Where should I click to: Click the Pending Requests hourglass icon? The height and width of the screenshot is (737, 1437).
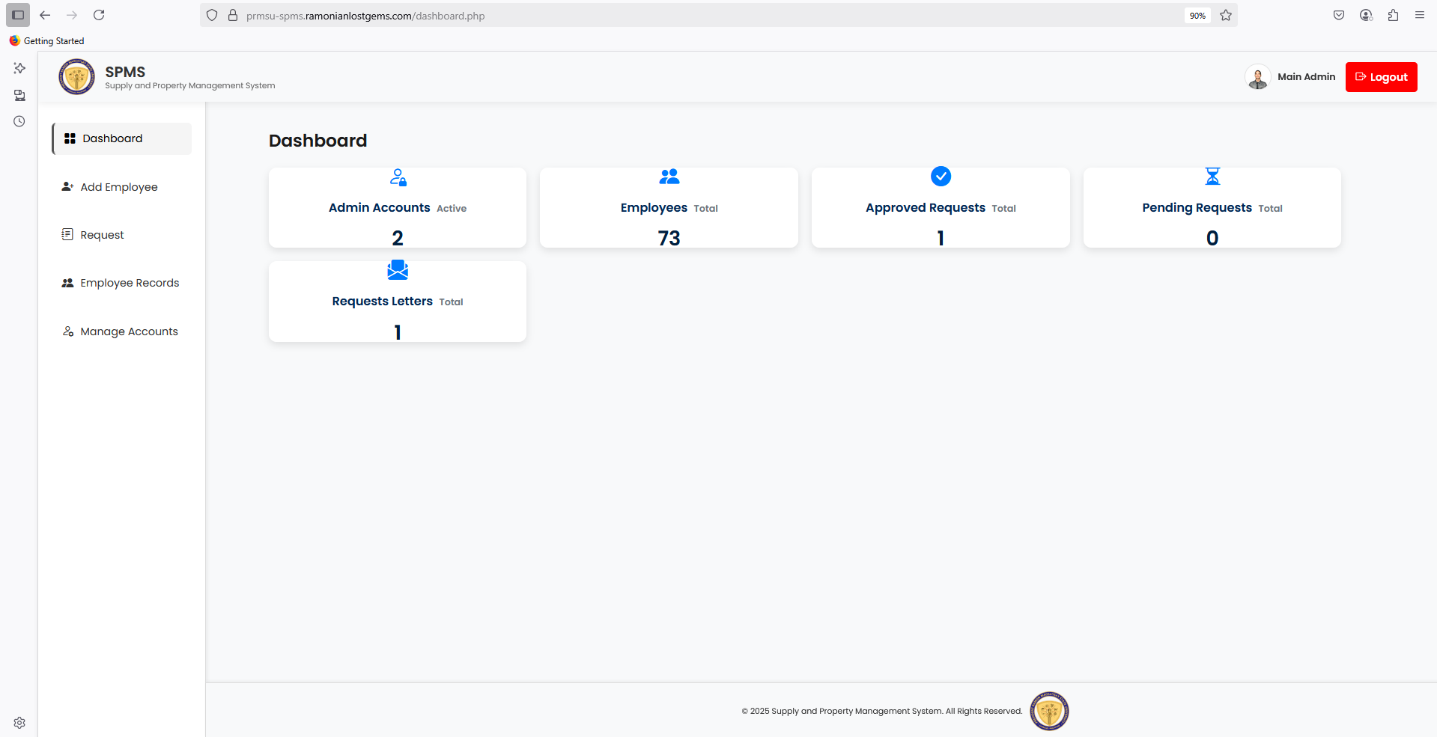1212,177
